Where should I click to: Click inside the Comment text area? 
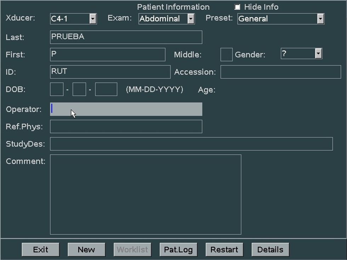[146, 195]
